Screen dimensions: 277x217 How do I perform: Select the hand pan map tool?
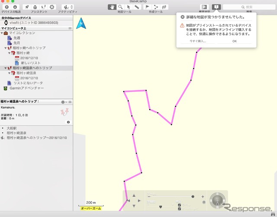coord(112,7)
